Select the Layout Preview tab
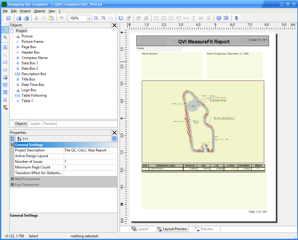This screenshot has height=240, width=298. [x=172, y=229]
